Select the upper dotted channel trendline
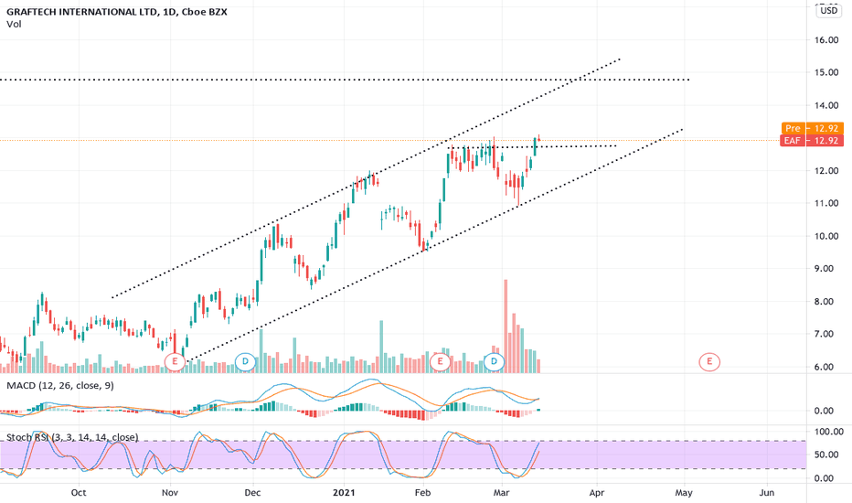 click(367, 177)
